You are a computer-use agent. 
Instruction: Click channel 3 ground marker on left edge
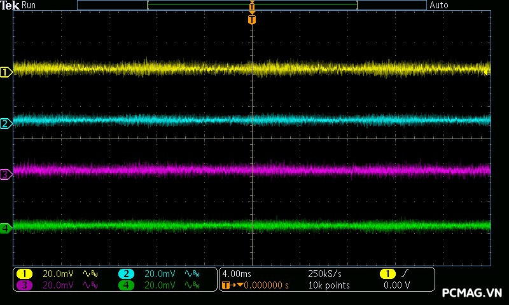click(x=6, y=174)
